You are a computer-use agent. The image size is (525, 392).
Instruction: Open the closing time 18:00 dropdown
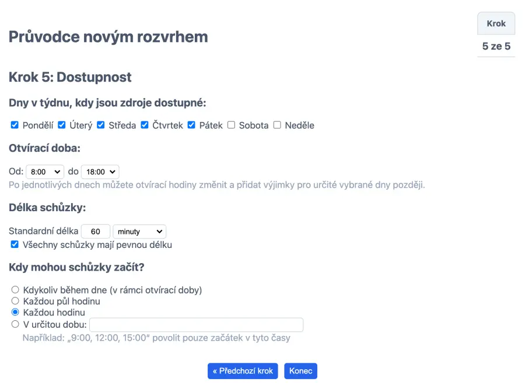pos(100,172)
